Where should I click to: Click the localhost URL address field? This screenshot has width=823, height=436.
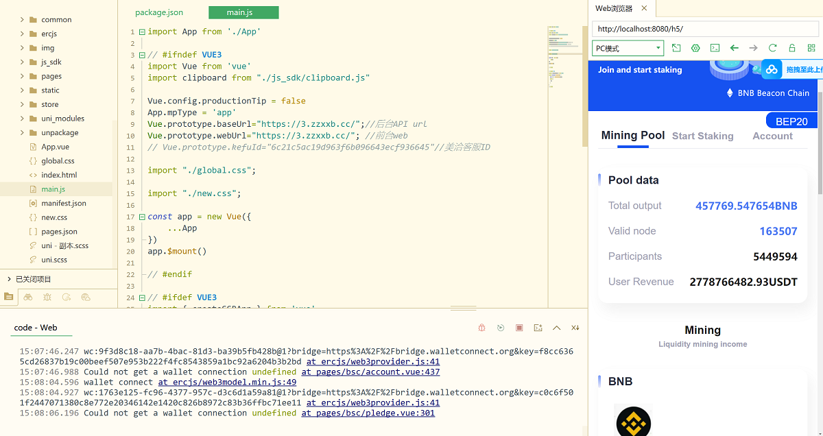click(705, 29)
